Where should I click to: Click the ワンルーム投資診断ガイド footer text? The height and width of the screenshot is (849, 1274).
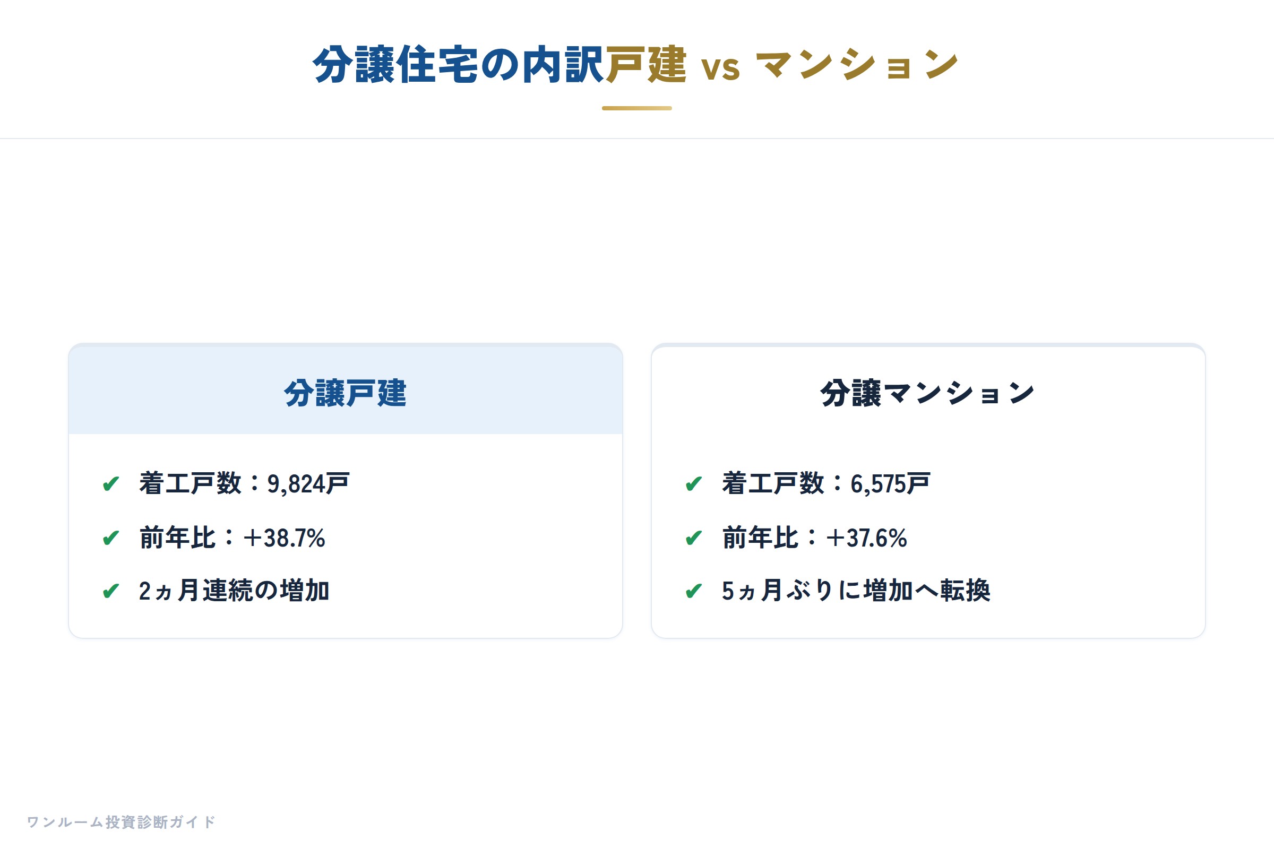click(x=121, y=822)
